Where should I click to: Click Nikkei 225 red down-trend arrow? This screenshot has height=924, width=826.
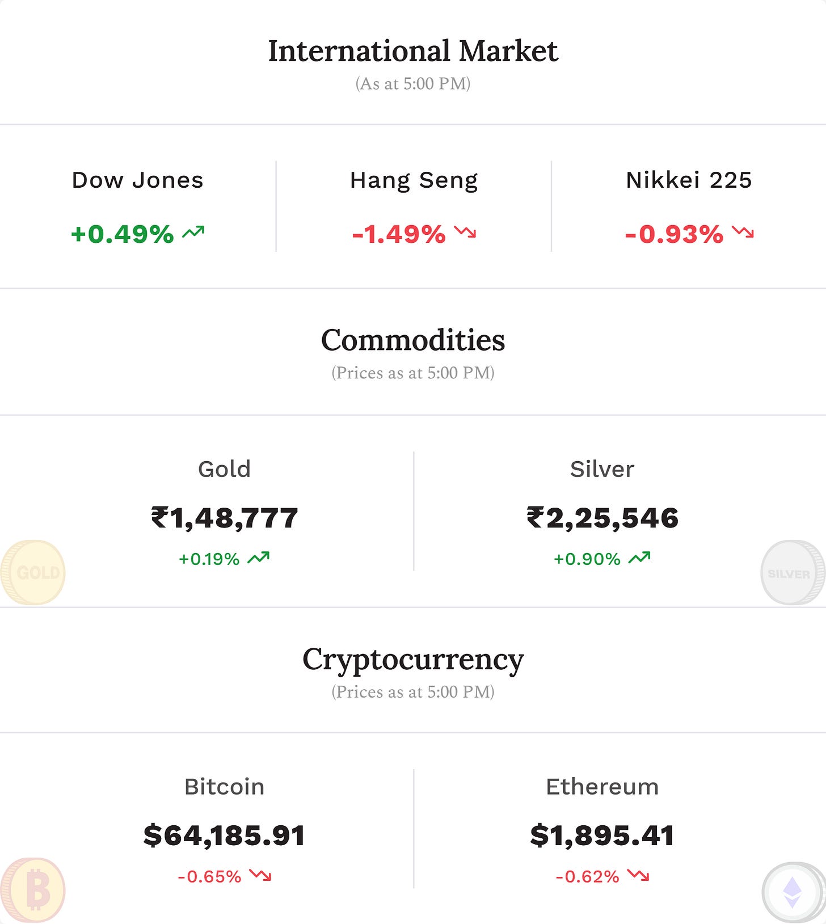743,232
